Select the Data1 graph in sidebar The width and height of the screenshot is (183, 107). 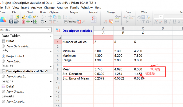pos(10,86)
